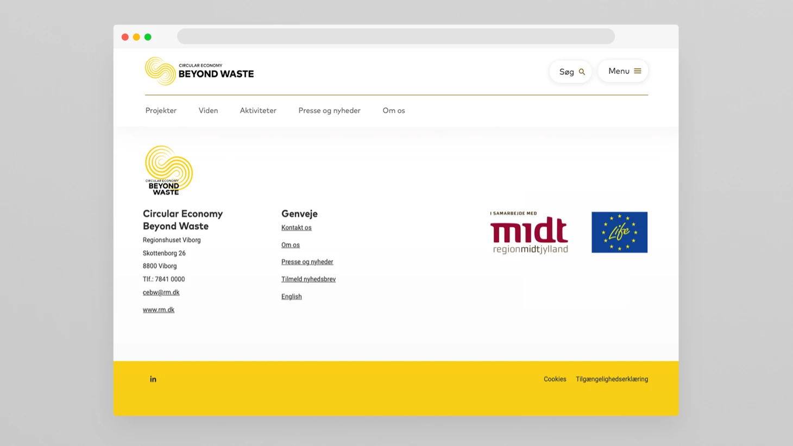Click the hamburger menu lines icon
This screenshot has width=793, height=446.
click(638, 71)
